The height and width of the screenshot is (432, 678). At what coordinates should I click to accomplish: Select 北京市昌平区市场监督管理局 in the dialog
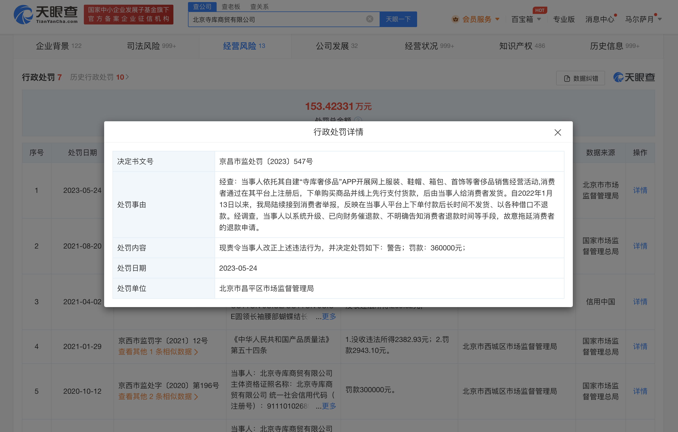[266, 288]
